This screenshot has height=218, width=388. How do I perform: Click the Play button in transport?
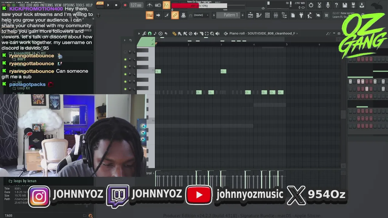coord(108,5)
